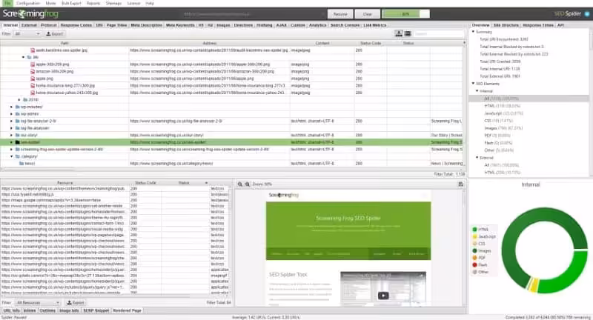Click the search input field
Image resolution: width=593 pixels, height=320 pixels.
[x=438, y=33]
